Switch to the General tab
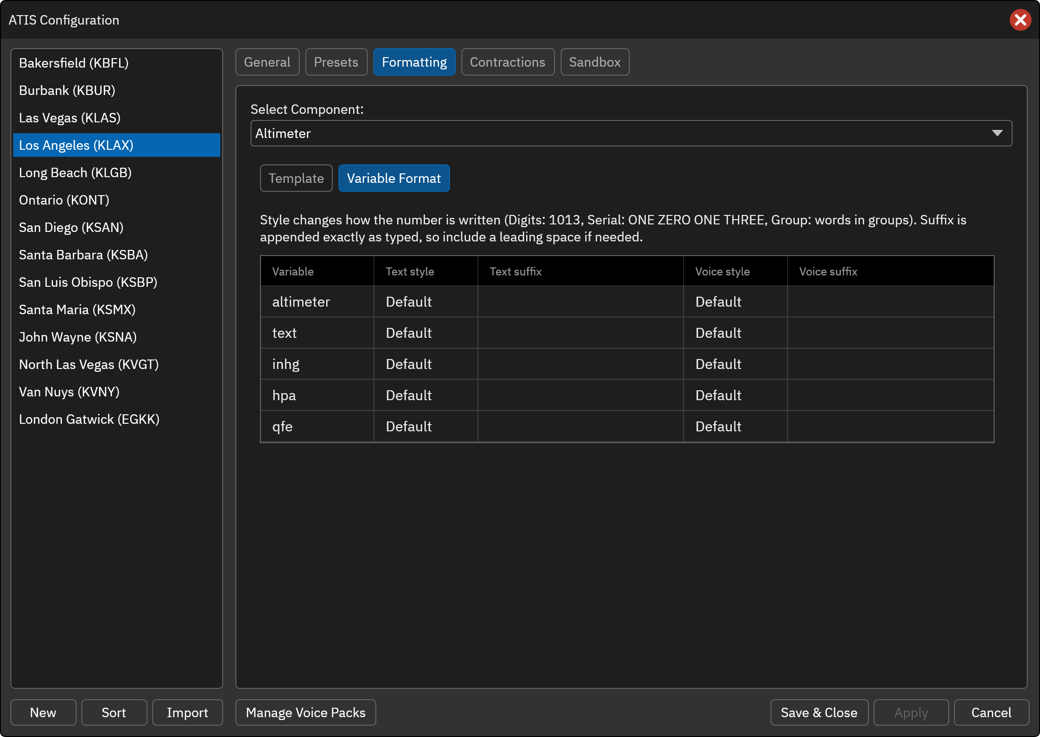The height and width of the screenshot is (737, 1040). tap(267, 62)
